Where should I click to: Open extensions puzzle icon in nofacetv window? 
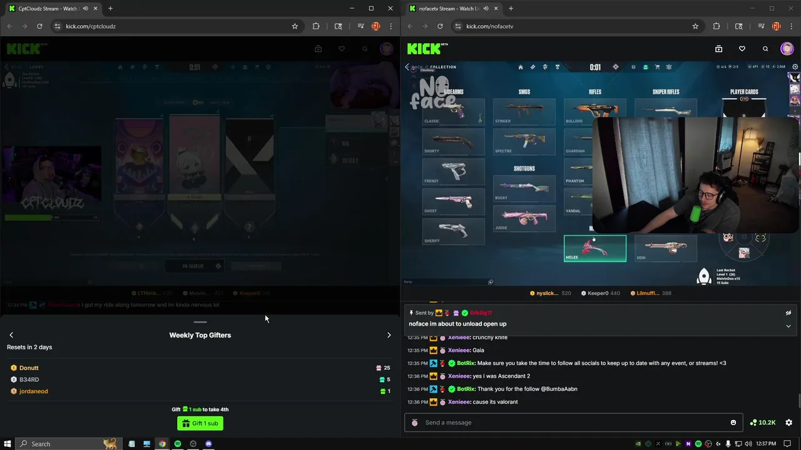(717, 26)
